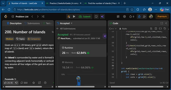Switch to the Submissions tab

coord(32,23)
